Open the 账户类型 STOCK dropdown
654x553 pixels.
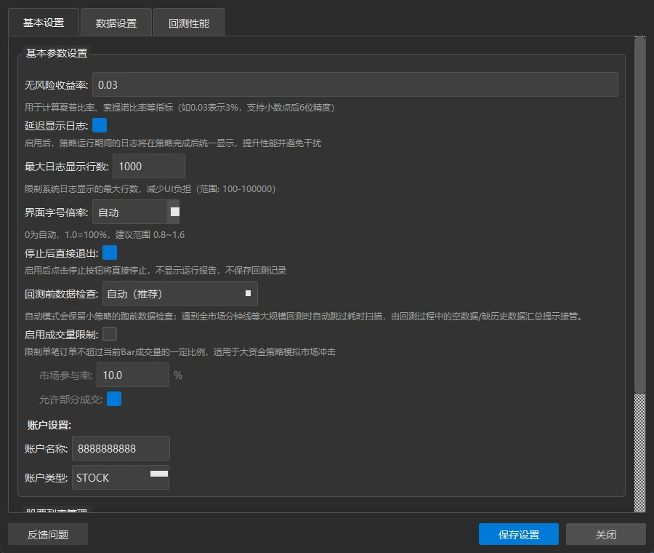[x=121, y=477]
